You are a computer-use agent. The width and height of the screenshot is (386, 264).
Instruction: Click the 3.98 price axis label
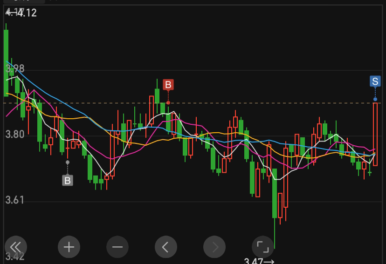tap(15, 68)
